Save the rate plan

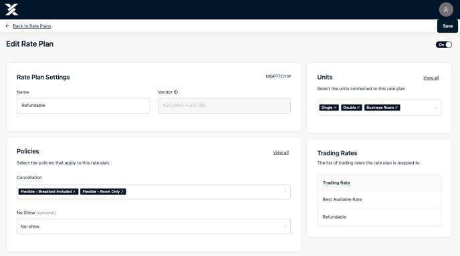447,26
